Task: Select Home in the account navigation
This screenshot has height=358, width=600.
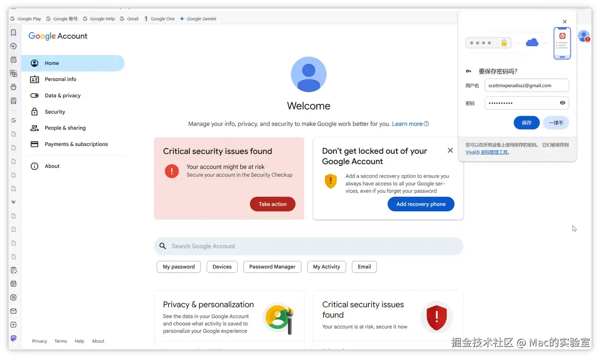Action: tap(73, 63)
